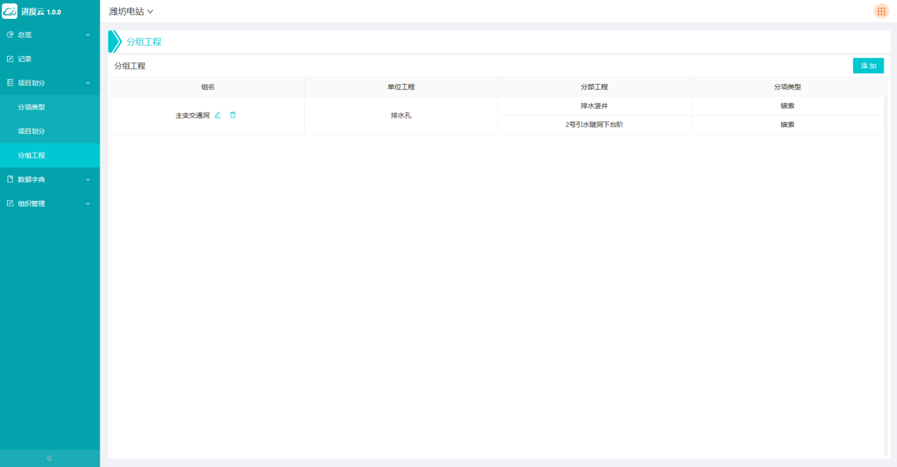
Task: Click the edit pencil icon beside 主变交通洞
Action: [x=217, y=115]
